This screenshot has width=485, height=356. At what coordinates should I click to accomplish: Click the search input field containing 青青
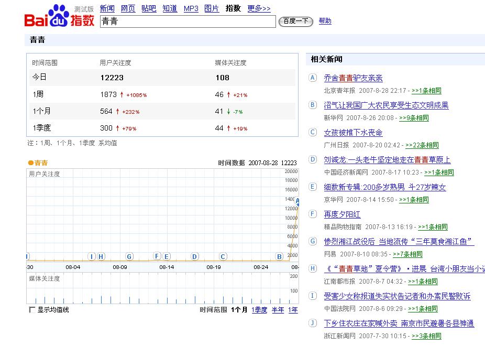(x=188, y=21)
